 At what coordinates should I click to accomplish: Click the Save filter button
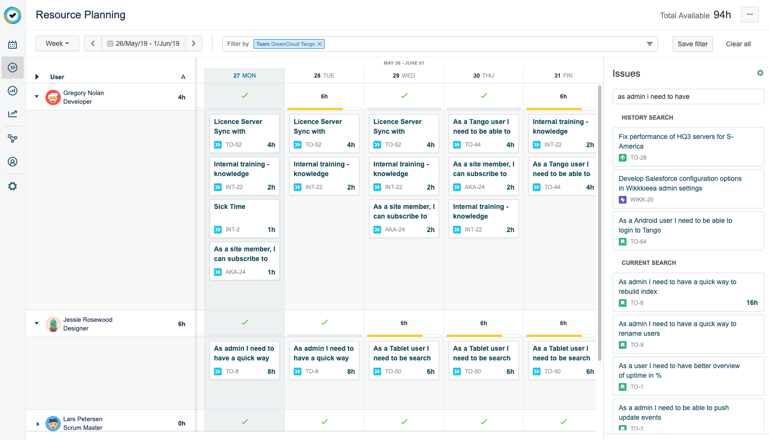point(692,44)
